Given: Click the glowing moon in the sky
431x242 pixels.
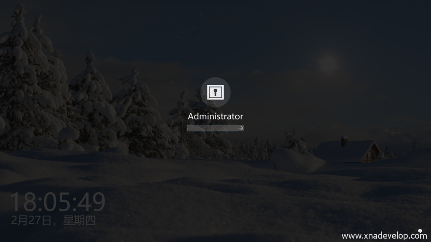Looking at the screenshot, I should (x=329, y=63).
